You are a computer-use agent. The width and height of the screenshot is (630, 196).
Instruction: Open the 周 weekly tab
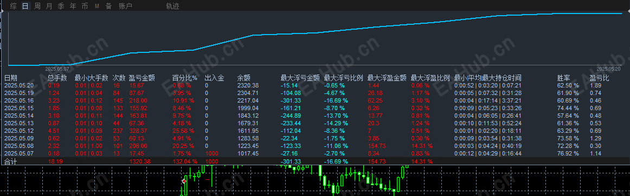(x=37, y=6)
